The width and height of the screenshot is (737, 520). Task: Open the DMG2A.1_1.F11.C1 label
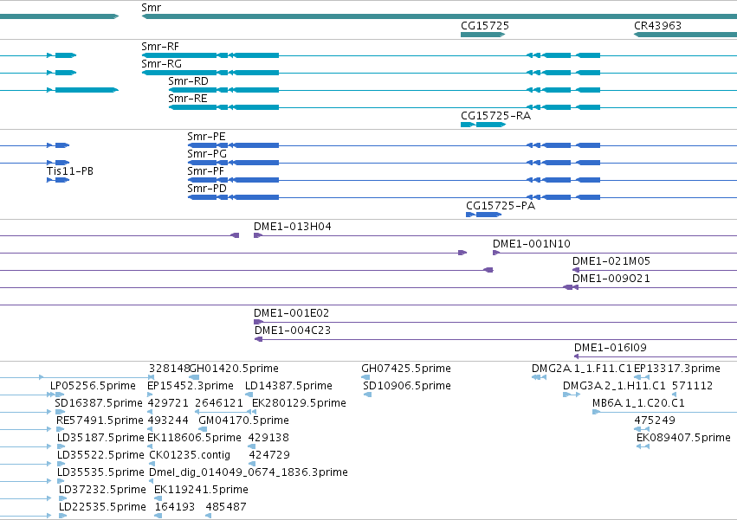click(x=582, y=369)
